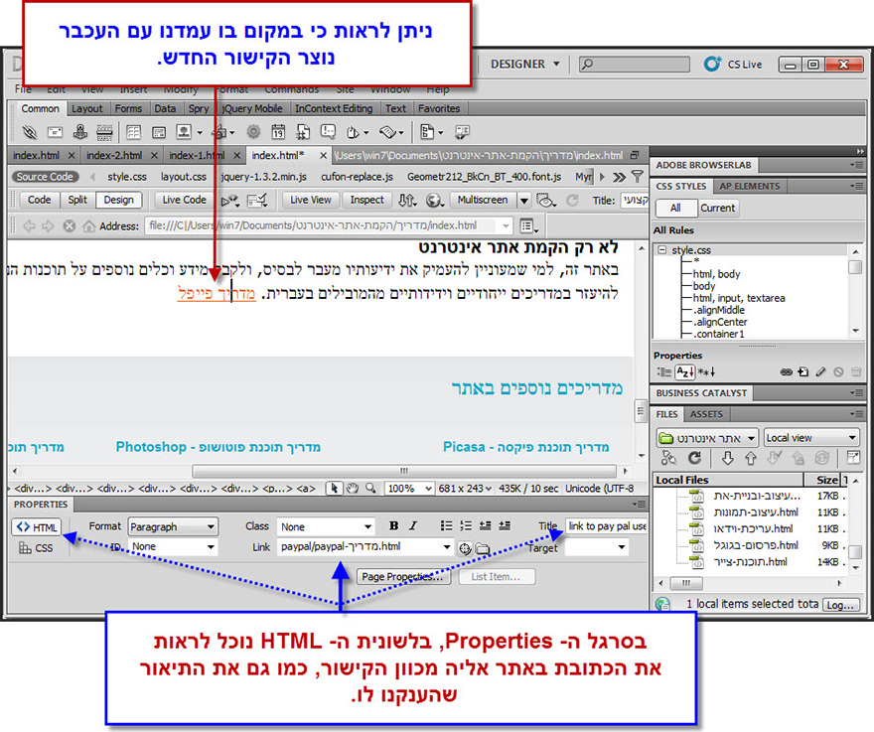This screenshot has height=732, width=874.
Task: Open the Local view dropdown
Action: click(811, 438)
